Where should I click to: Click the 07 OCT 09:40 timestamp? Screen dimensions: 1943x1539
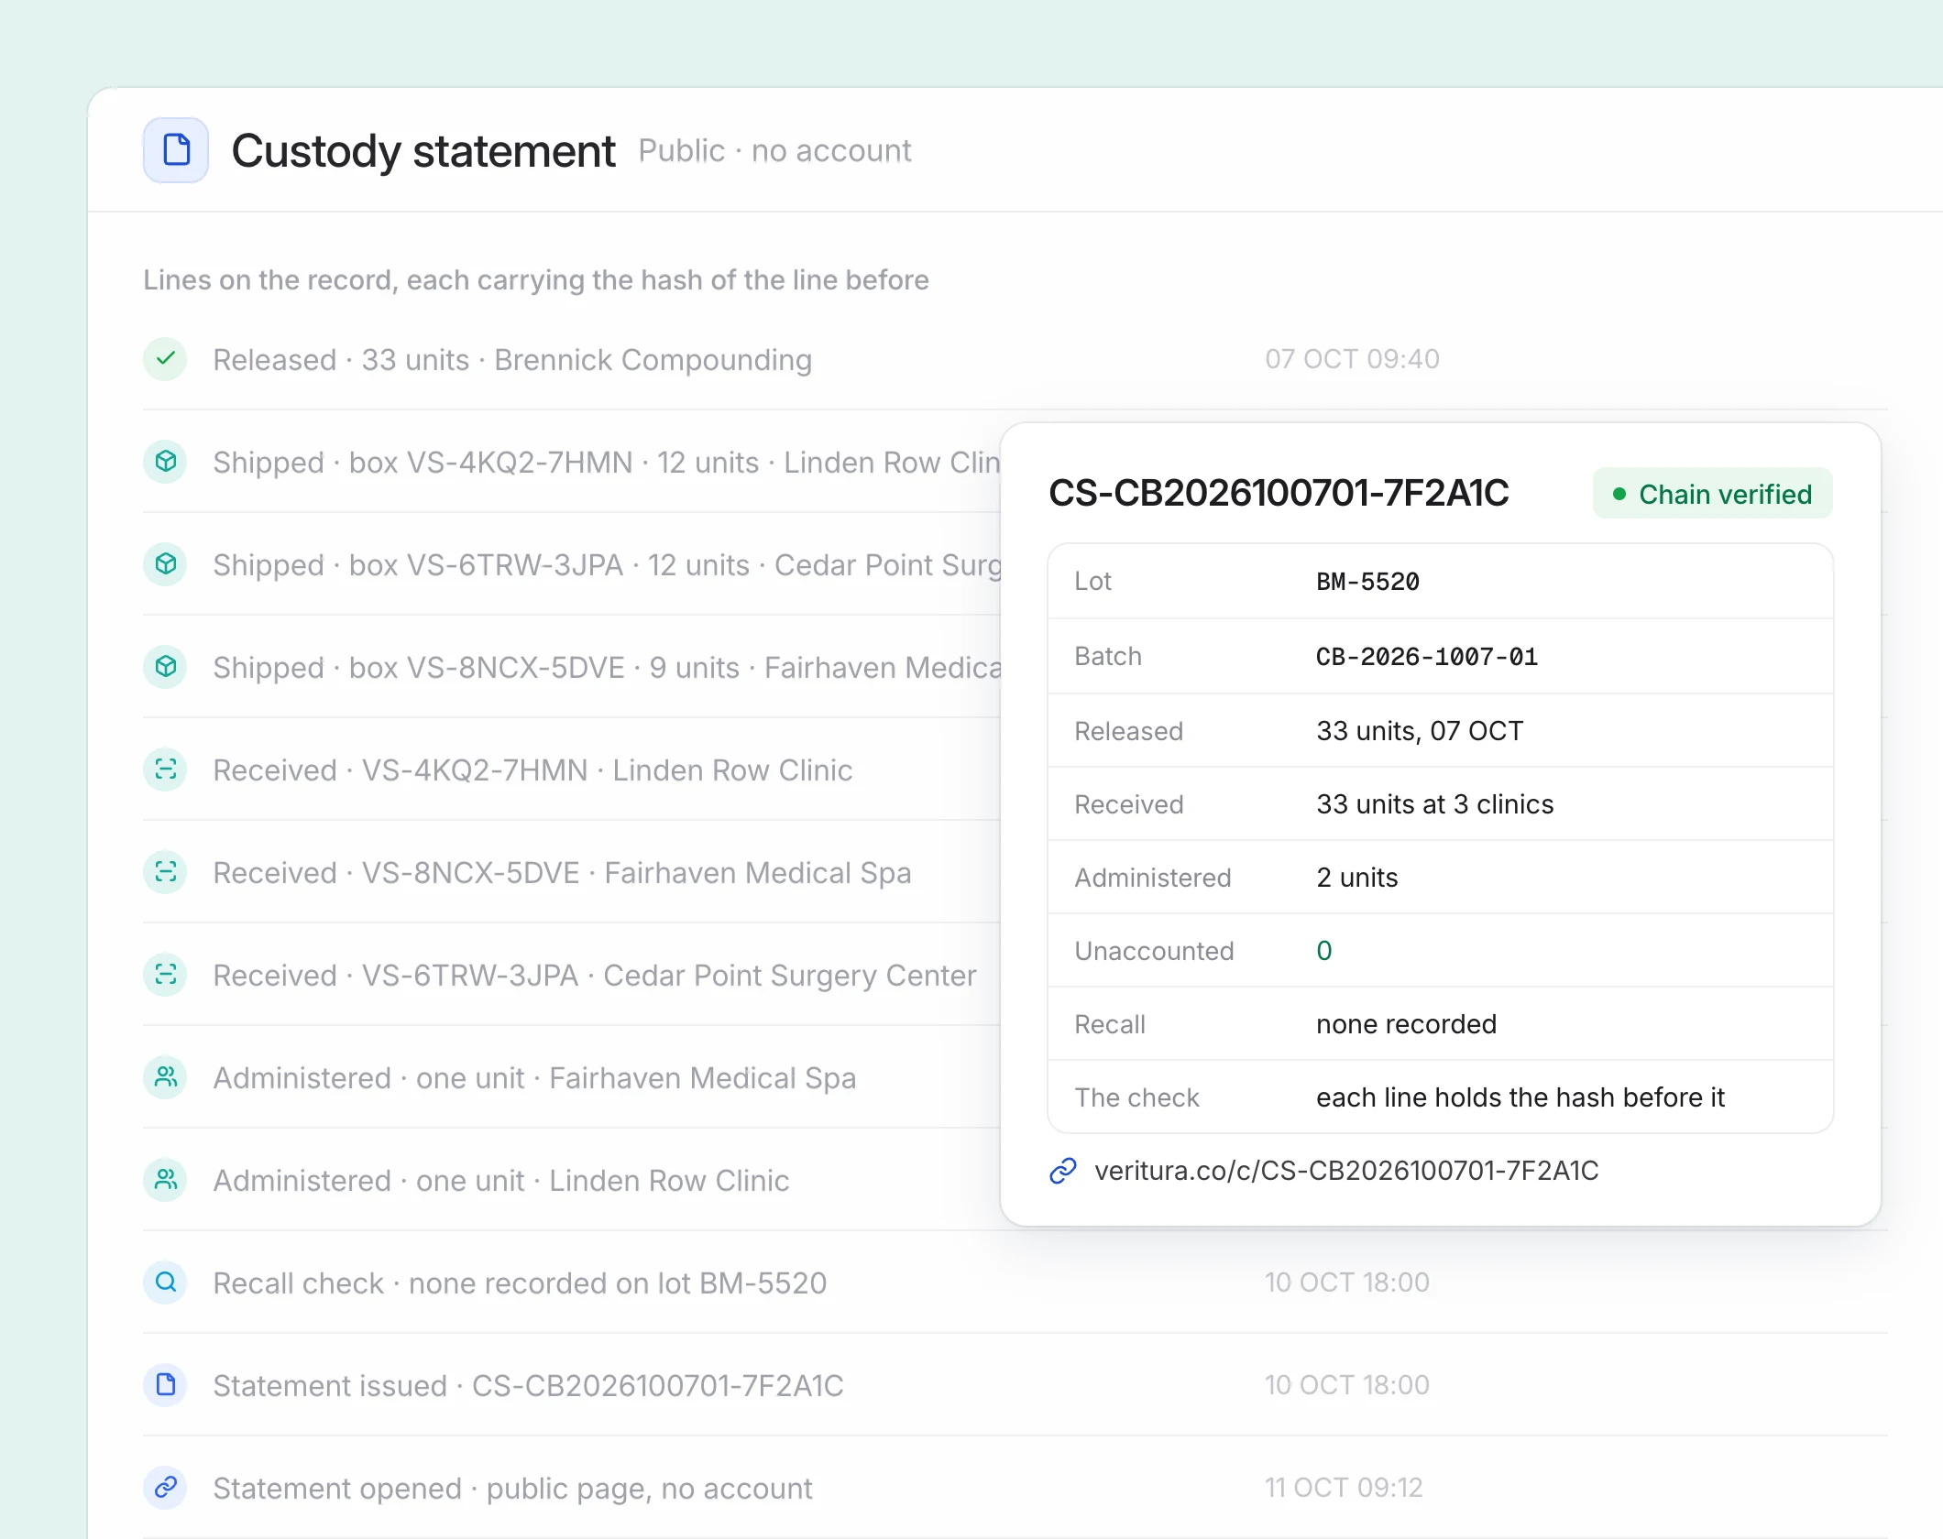click(1353, 359)
